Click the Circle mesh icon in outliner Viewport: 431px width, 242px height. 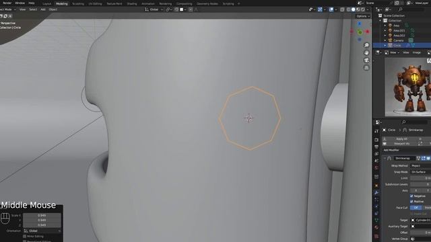(x=391, y=45)
